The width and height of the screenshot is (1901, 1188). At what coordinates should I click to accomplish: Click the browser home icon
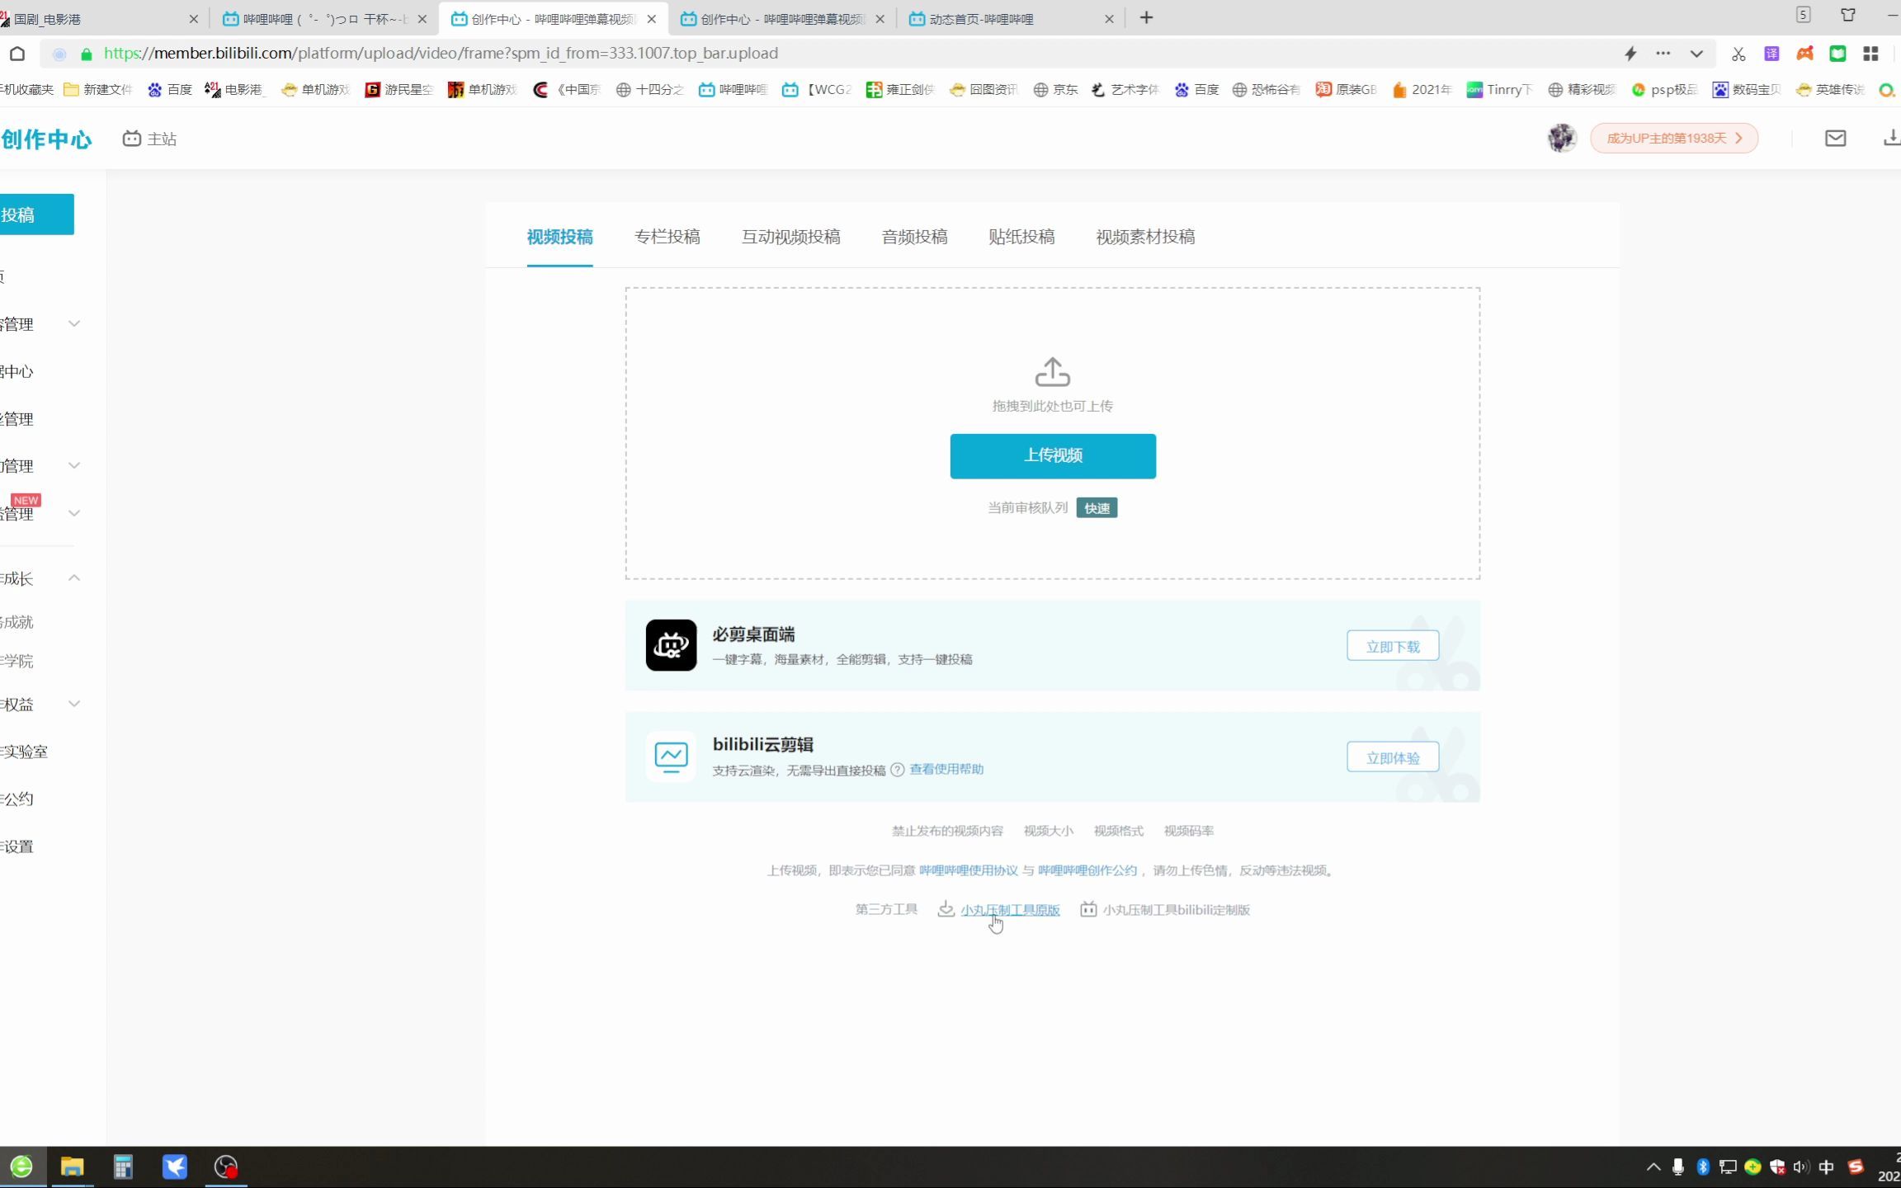pos(17,54)
